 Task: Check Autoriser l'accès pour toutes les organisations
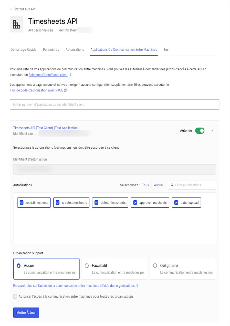click(x=15, y=296)
